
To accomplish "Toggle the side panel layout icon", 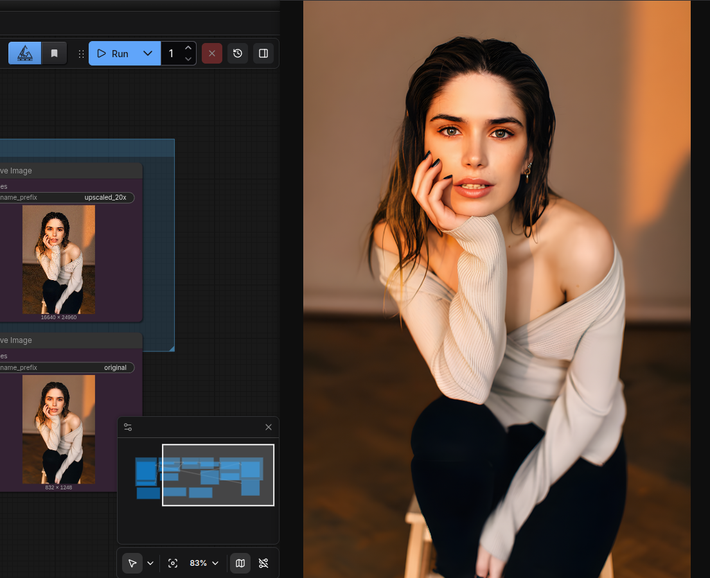I will click(x=263, y=53).
